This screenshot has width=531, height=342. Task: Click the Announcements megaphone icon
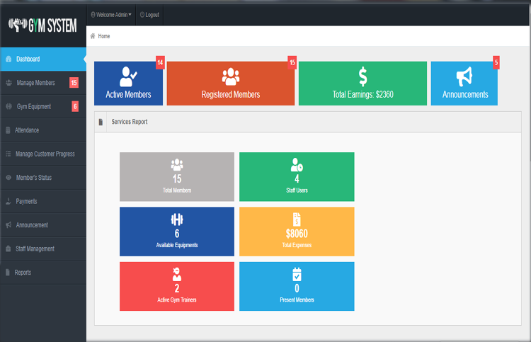tap(464, 76)
